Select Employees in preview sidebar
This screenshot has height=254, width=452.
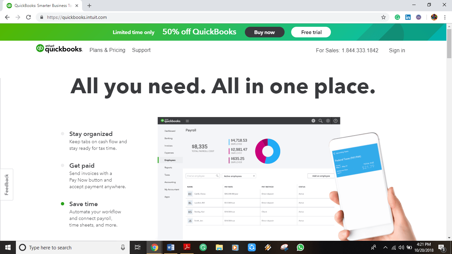click(x=170, y=160)
